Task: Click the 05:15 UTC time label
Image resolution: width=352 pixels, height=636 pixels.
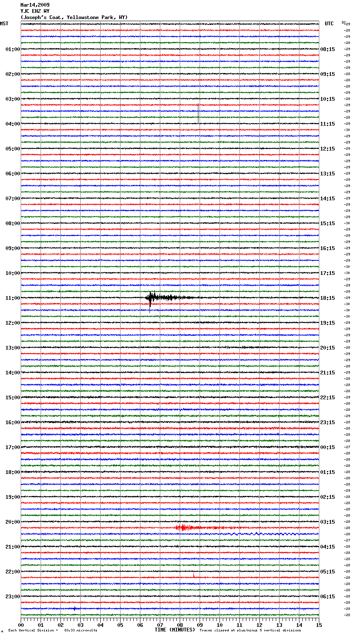Action: [x=328, y=572]
